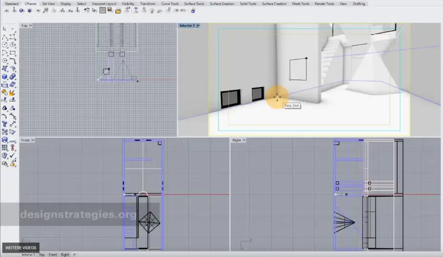Screen dimensions: 443x257
Task: Click the saved CPlane floppy disk icon
Action: [110, 10]
